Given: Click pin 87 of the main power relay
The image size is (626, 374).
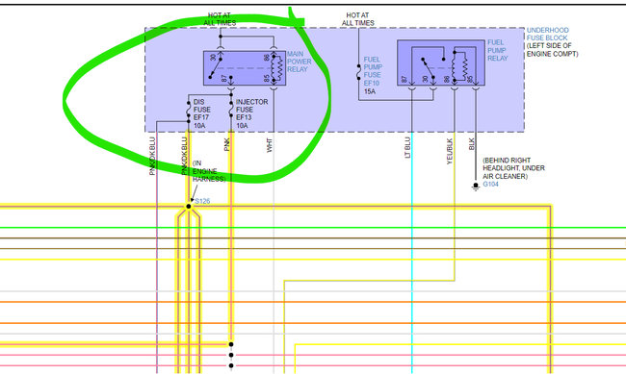Looking at the screenshot, I should click(x=224, y=79).
